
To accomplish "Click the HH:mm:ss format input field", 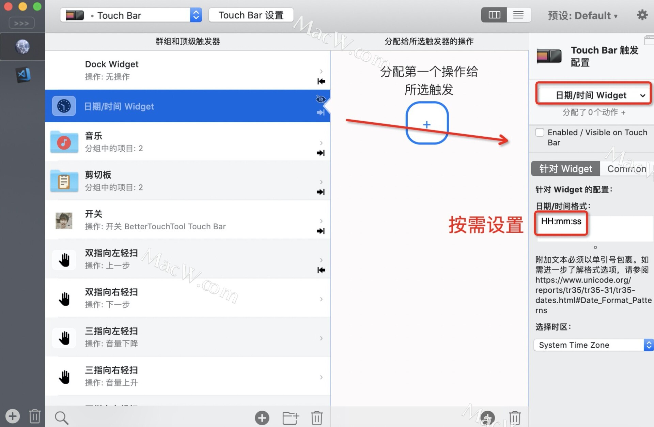I will click(560, 222).
